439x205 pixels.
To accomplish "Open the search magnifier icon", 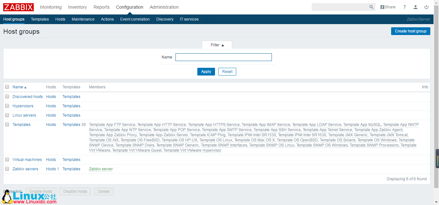I will [x=371, y=7].
